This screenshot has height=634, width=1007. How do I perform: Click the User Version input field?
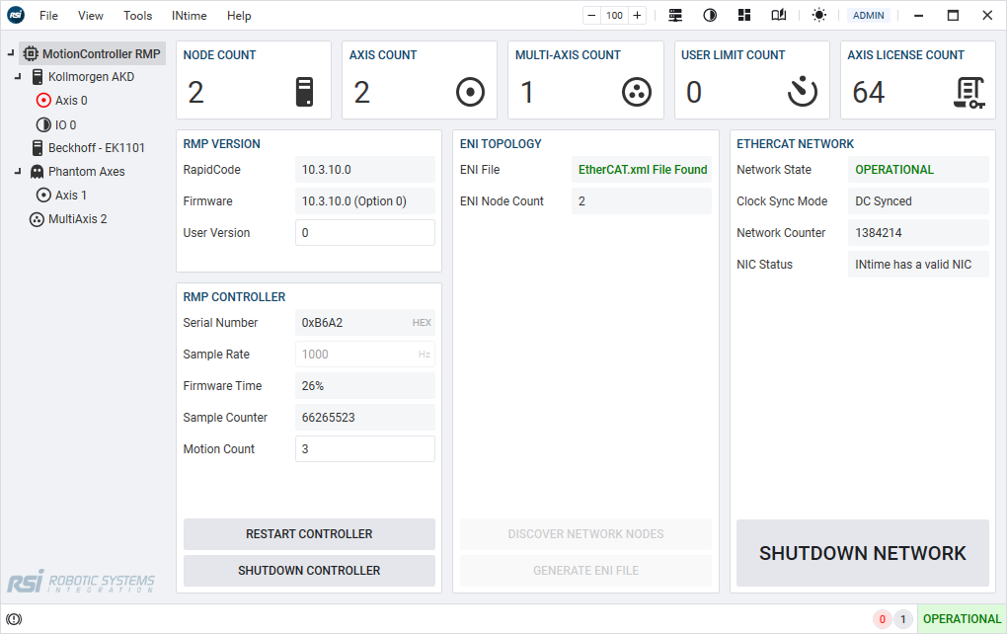tap(365, 233)
